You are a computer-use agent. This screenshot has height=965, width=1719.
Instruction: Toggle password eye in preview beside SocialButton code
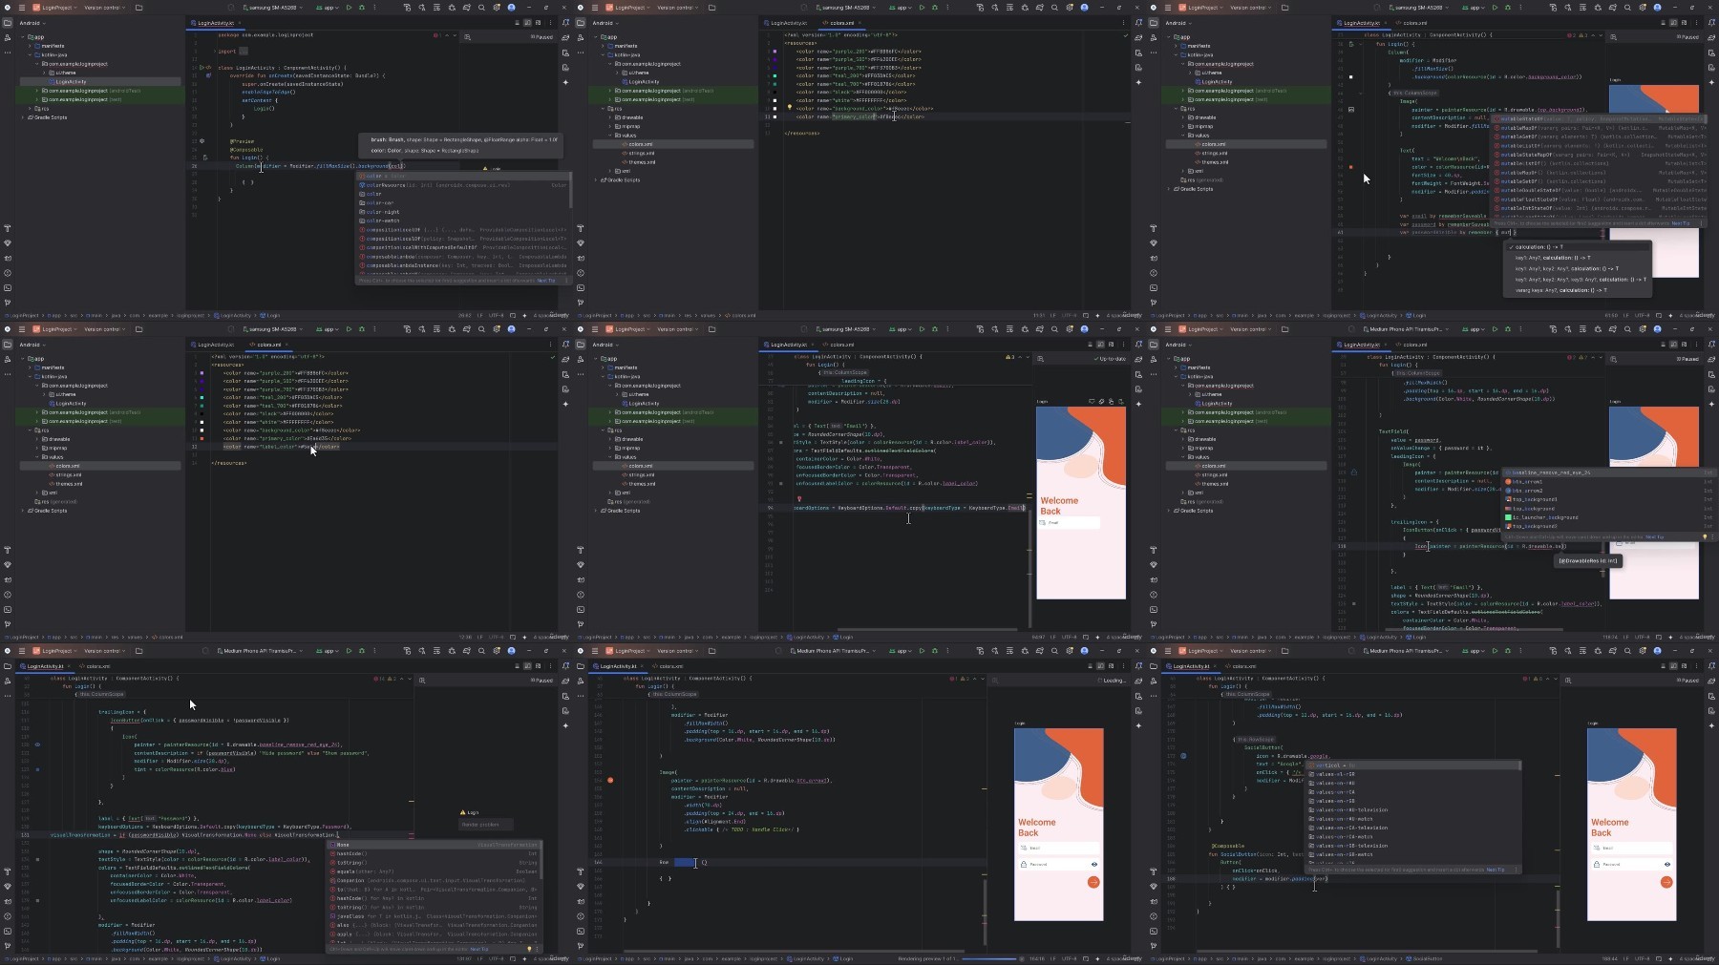pyautogui.click(x=1667, y=864)
